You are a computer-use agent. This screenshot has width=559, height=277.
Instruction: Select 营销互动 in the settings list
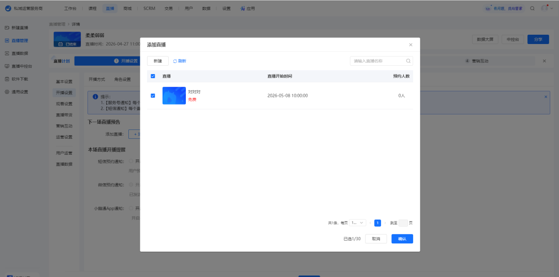tap(64, 126)
